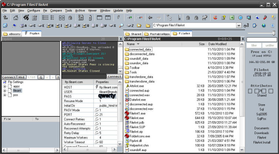Click the magnifier search icon in drive bar
This screenshot has height=154, width=279.
pyautogui.click(x=121, y=26)
